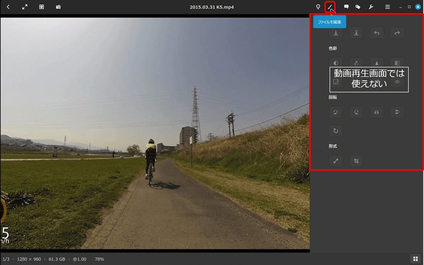Click the 色彩 section heading
The width and height of the screenshot is (424, 265).
click(333, 48)
